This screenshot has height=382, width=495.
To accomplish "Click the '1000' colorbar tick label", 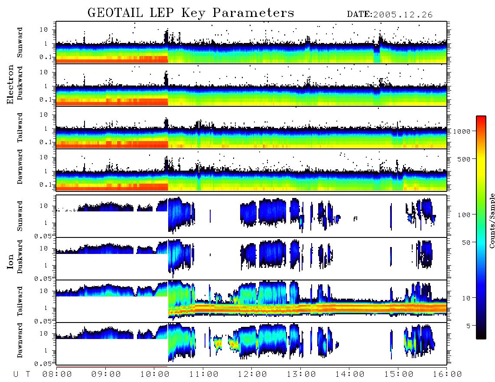I will point(462,132).
